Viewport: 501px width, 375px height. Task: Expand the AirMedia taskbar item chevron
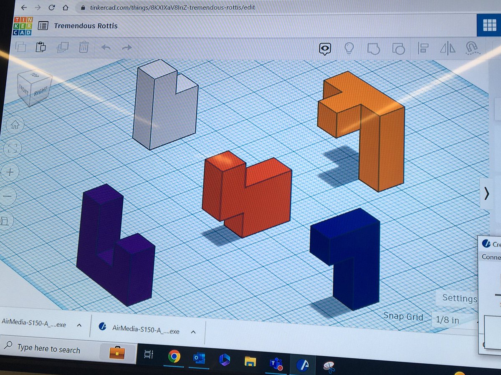[x=192, y=332]
